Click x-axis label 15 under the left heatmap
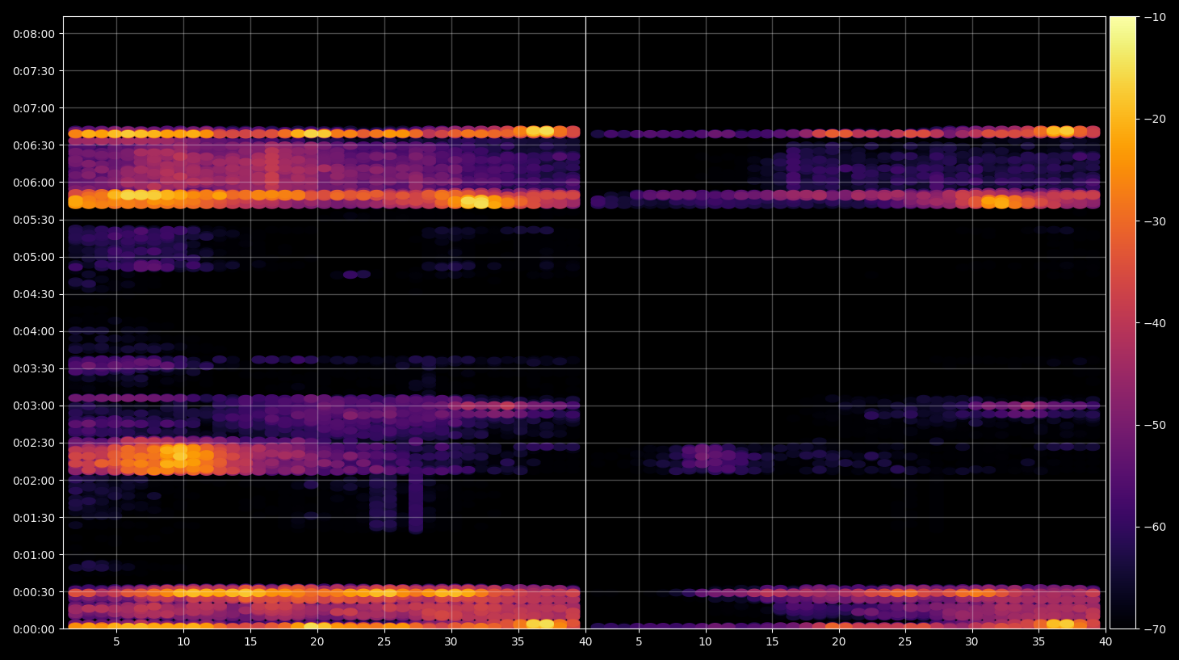Viewport: 1179px width, 660px height. coord(250,642)
